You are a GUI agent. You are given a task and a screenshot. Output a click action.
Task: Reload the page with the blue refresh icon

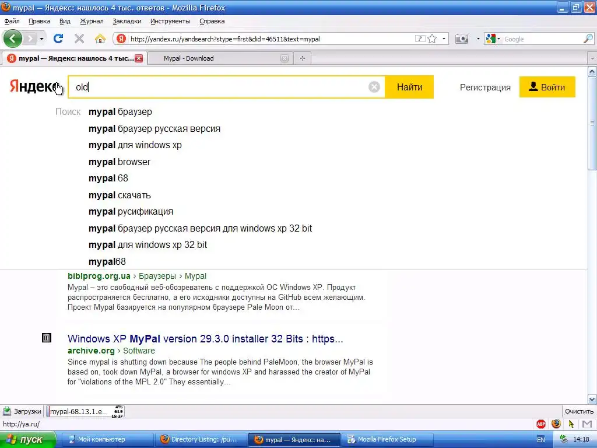point(58,38)
